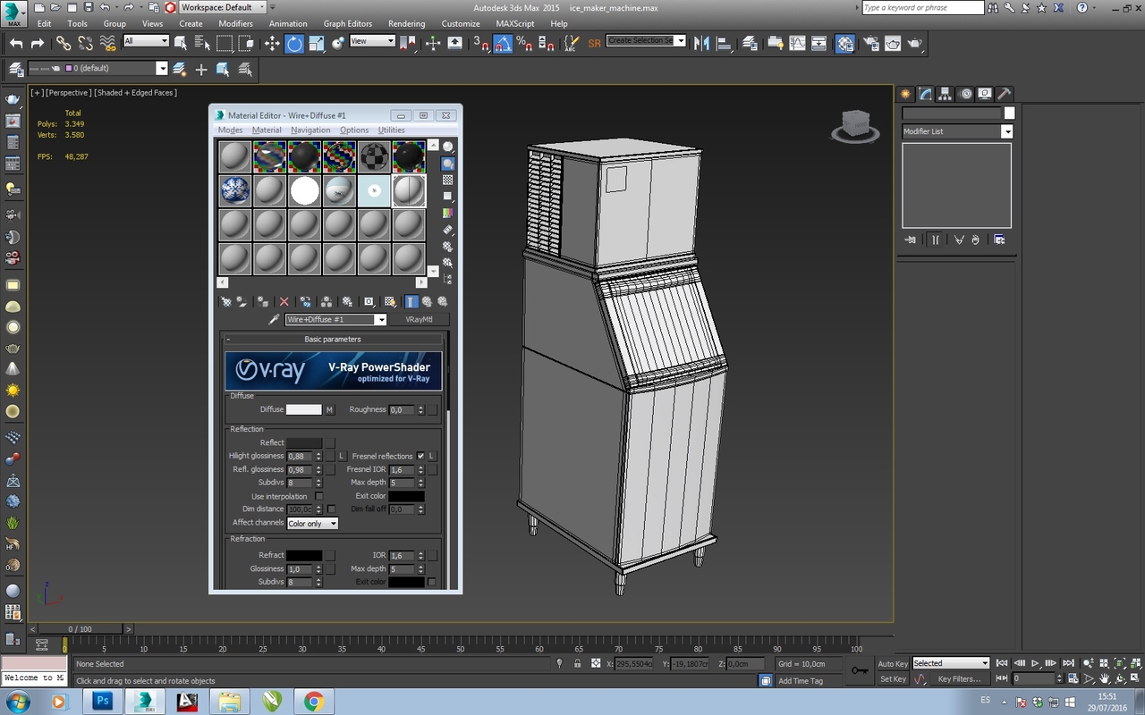
Task: Open the Workspace: Default dropdown
Action: click(223, 7)
